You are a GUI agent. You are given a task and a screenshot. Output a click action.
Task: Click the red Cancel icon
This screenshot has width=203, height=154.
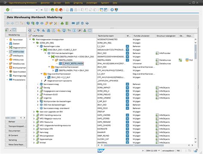61,10
